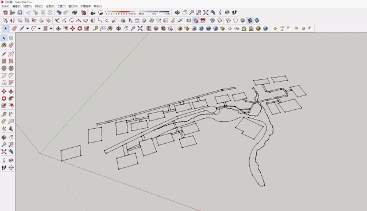Select the Paint Bucket tool in left palette
This screenshot has height=211, width=367.
point(4,45)
